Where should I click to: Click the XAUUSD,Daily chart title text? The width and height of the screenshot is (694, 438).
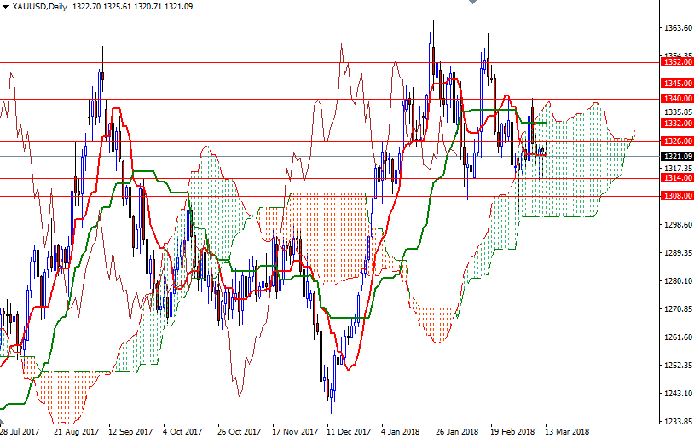42,6
